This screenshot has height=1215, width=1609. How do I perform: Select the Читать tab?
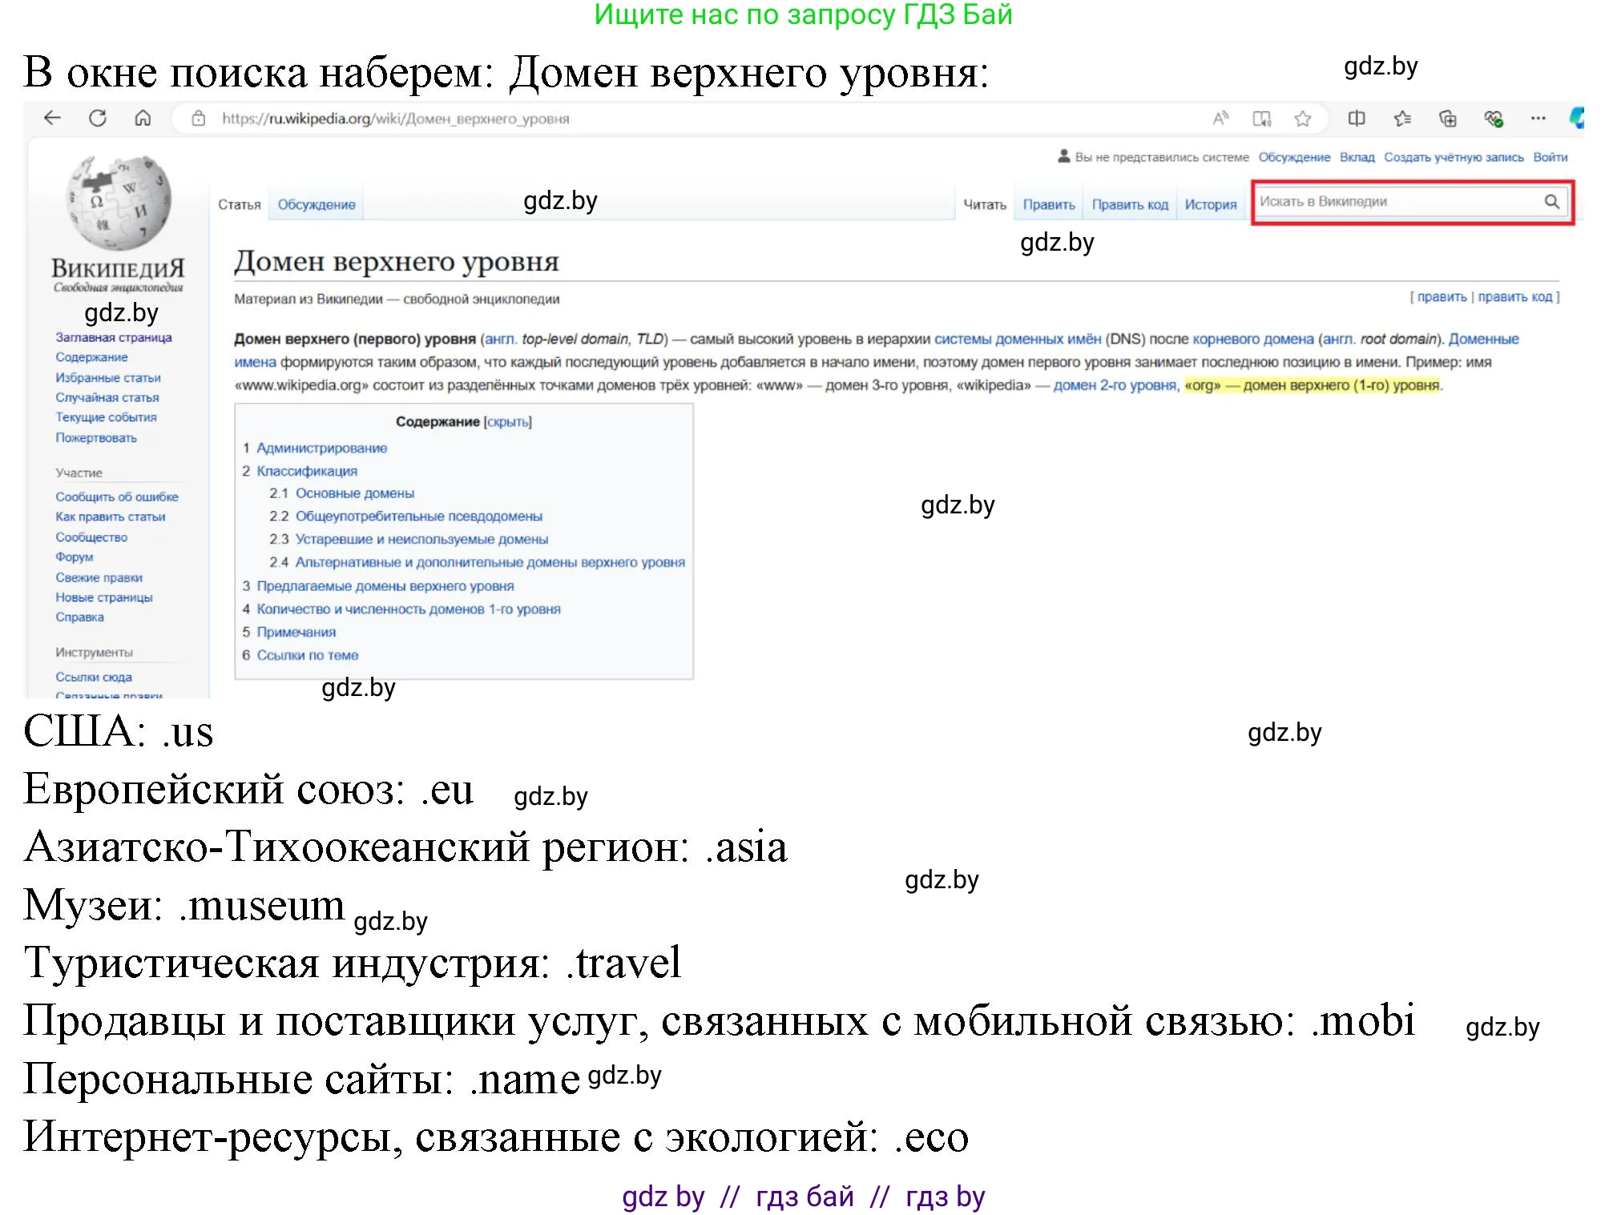pos(985,205)
